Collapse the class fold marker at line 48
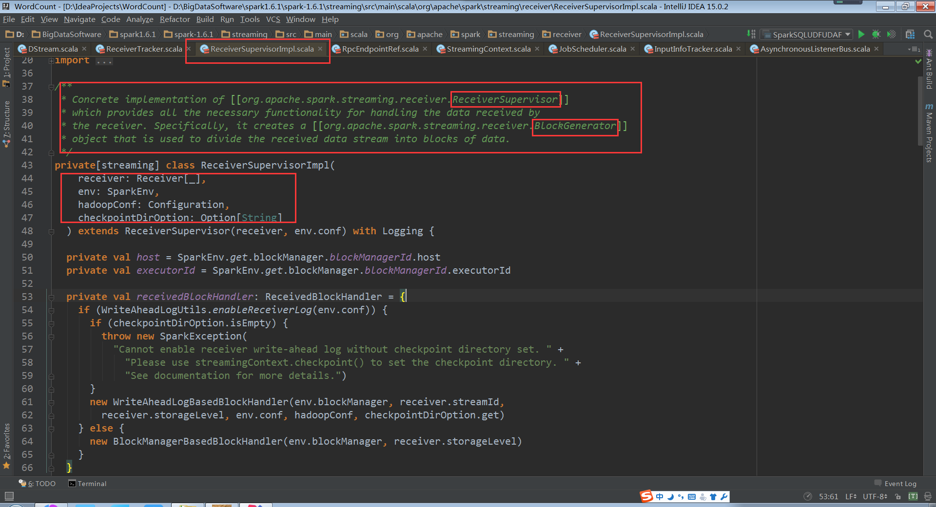The width and height of the screenshot is (936, 507). coord(51,231)
